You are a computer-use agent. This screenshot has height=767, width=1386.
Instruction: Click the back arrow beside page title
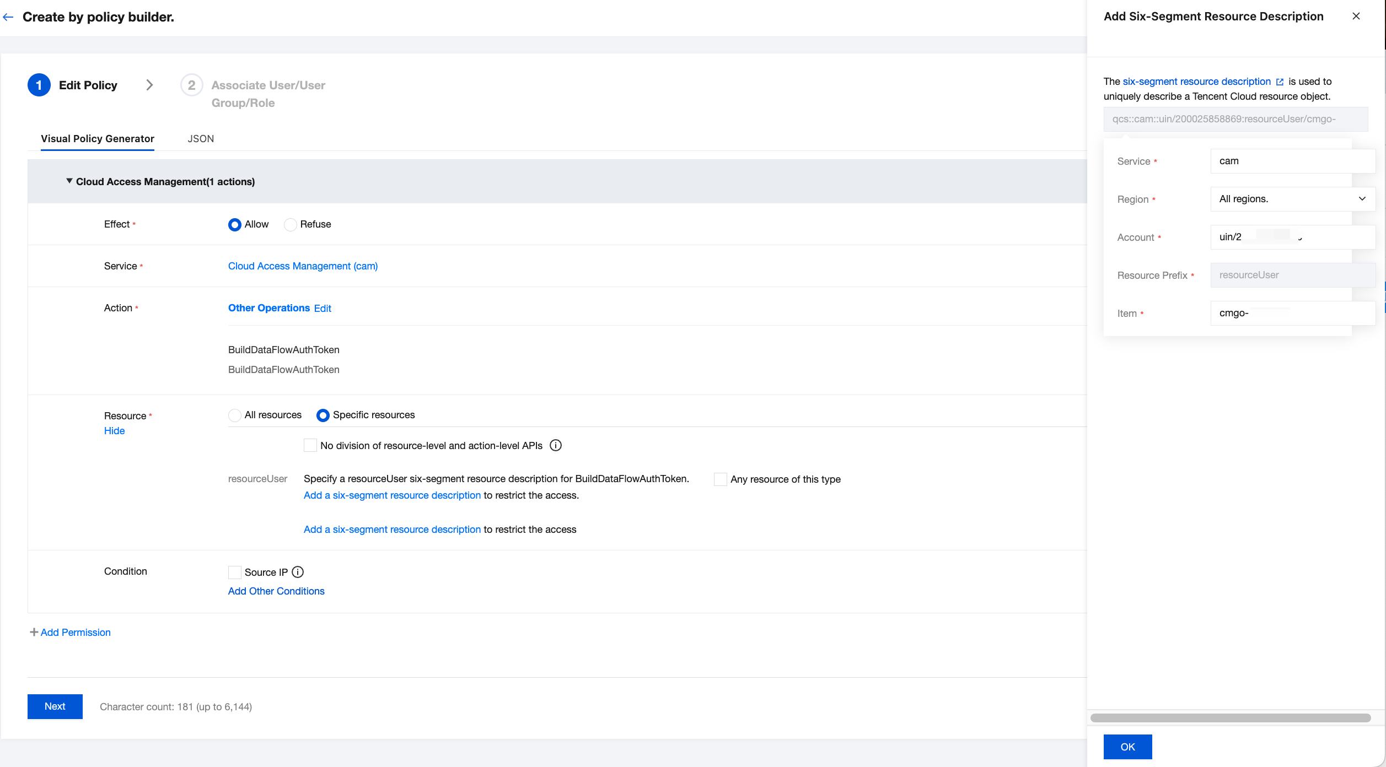(8, 17)
